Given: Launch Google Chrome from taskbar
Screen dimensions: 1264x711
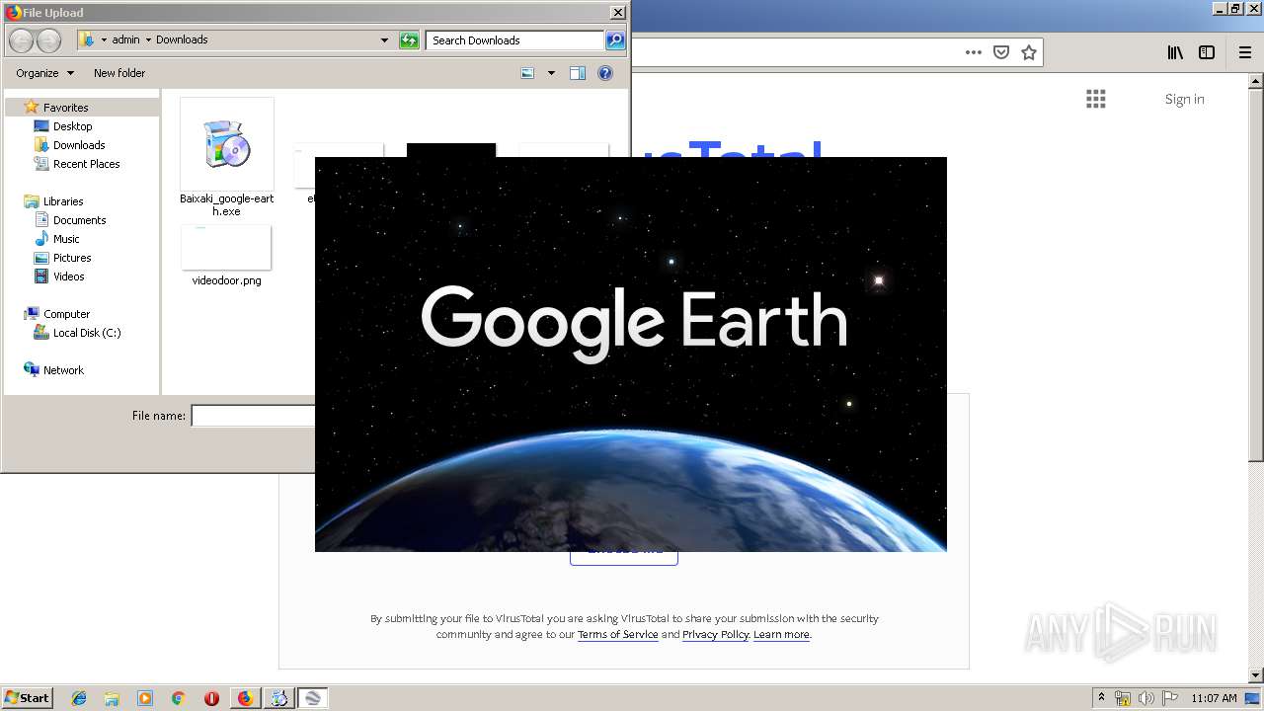Looking at the screenshot, I should point(179,698).
